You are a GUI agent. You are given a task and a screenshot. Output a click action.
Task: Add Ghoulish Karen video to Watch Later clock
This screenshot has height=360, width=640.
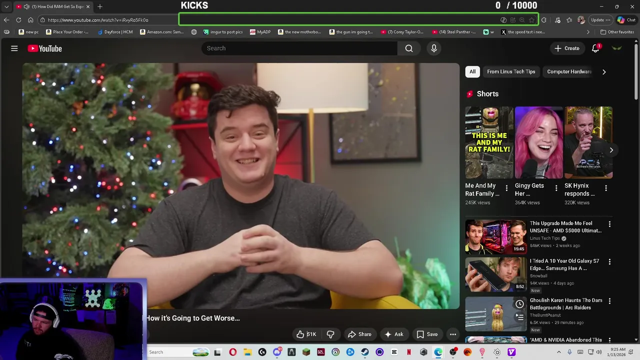(x=519, y=304)
